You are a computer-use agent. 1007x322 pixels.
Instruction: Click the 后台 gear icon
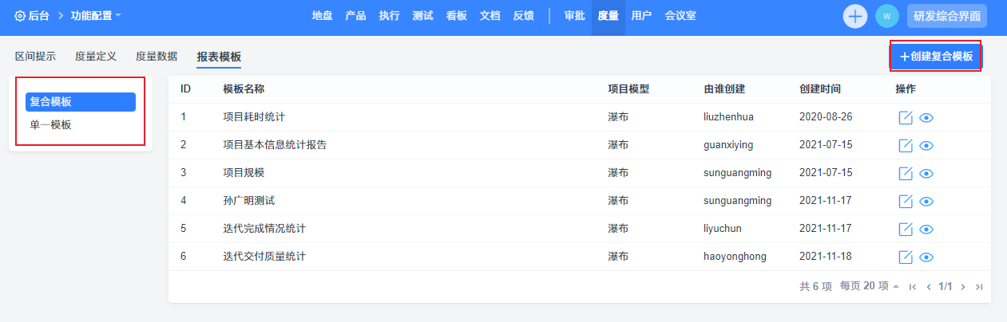point(20,16)
